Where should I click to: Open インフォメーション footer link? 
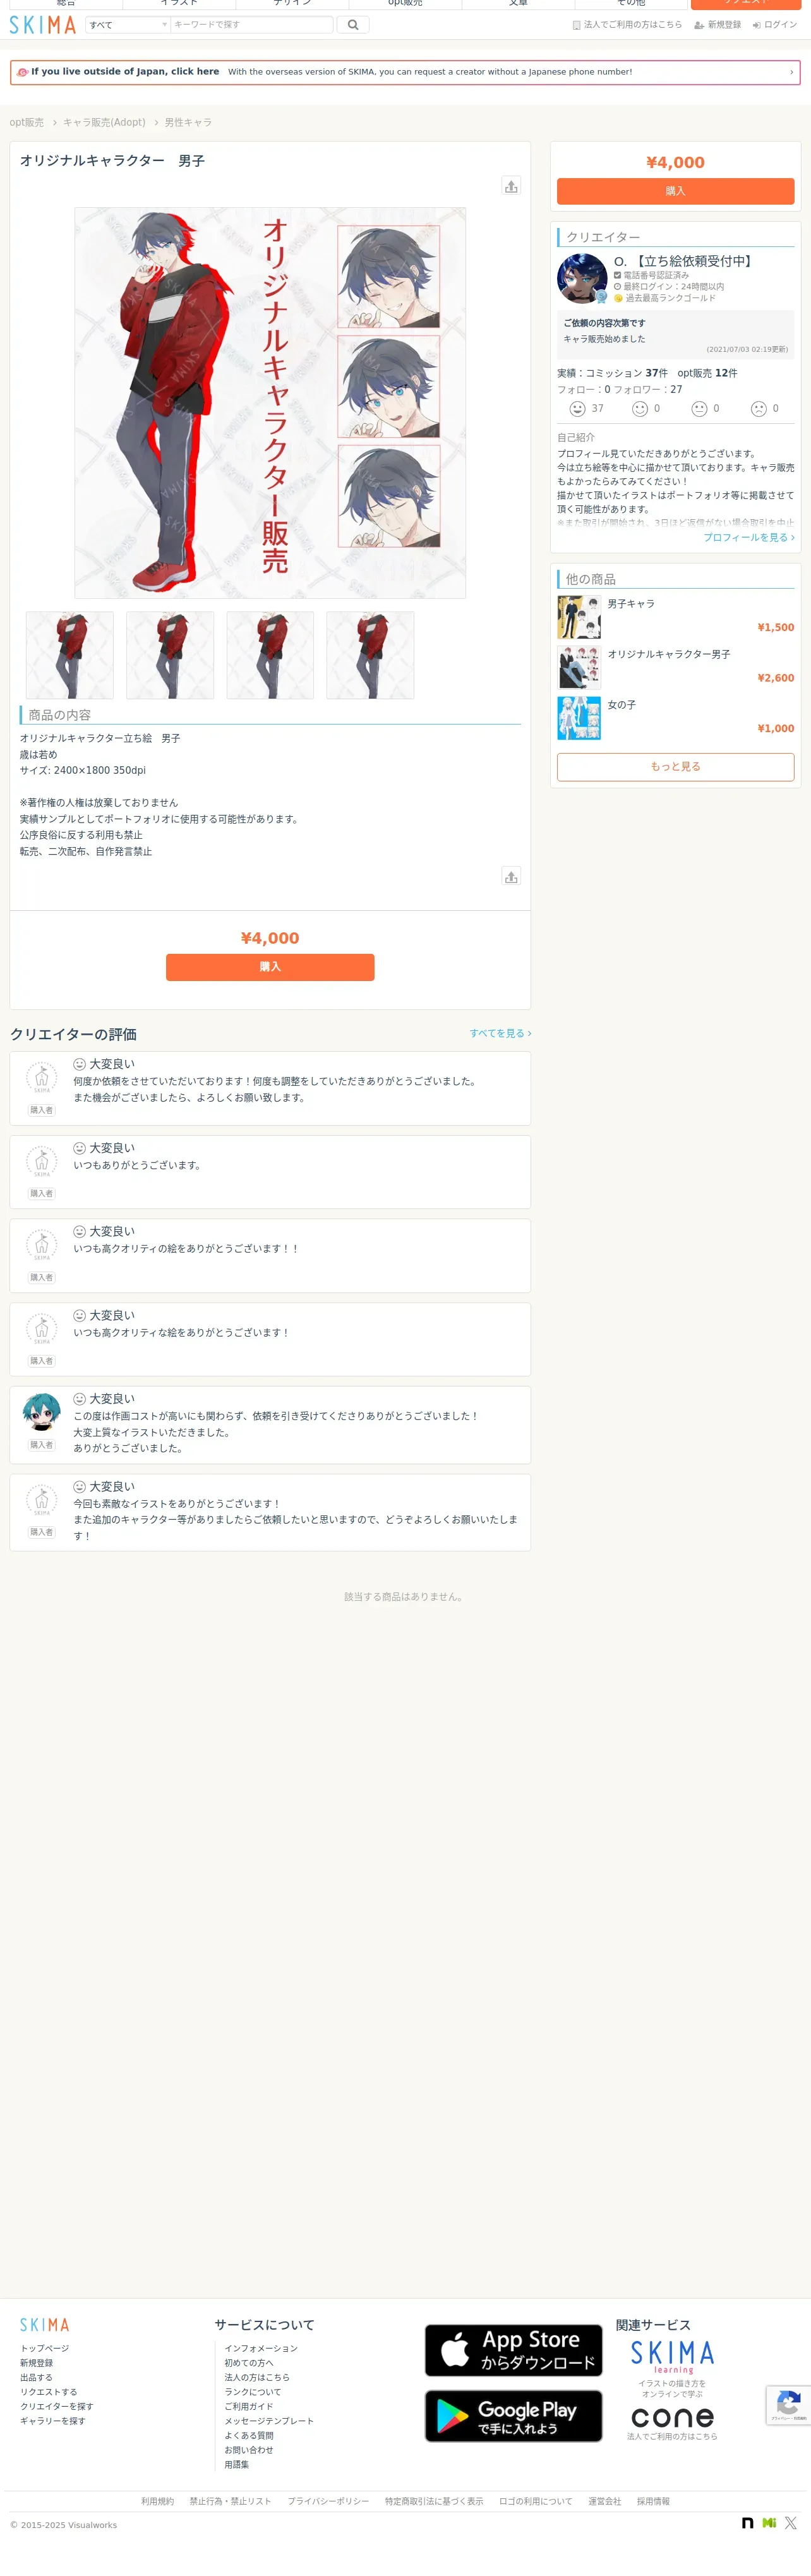[261, 2349]
